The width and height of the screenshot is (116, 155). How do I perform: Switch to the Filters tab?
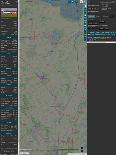coord(98,16)
